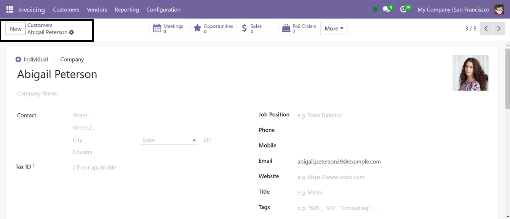Open the Vendors menu

coord(97,10)
